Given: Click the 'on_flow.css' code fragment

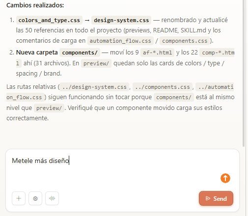Looking at the screenshot, I should pyautogui.click(x=25, y=97).
